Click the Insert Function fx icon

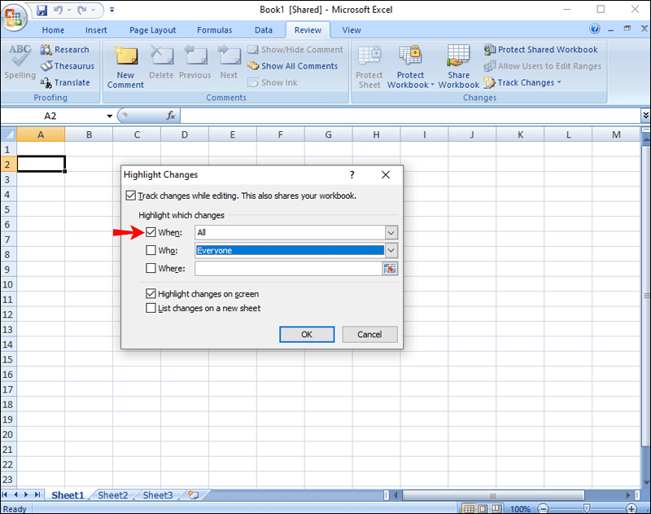(171, 116)
